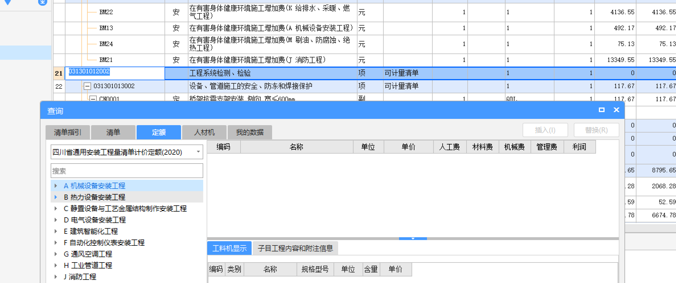
Task: Click the BM24 code cell
Action: 106,44
